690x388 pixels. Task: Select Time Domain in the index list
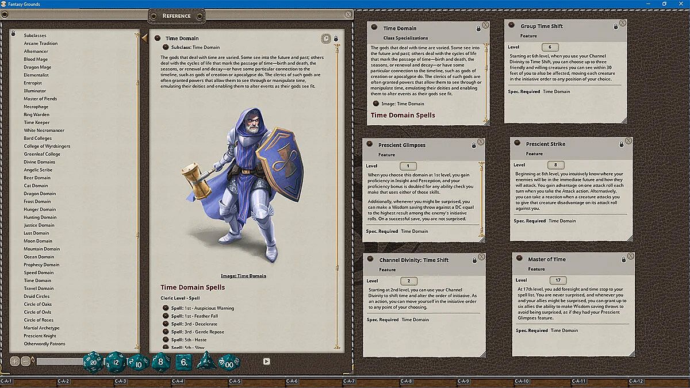point(37,281)
